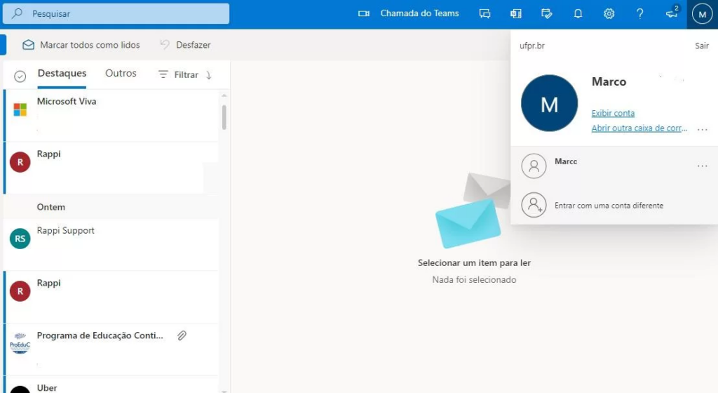Click the paperclip on the Programa de Educação email

182,335
